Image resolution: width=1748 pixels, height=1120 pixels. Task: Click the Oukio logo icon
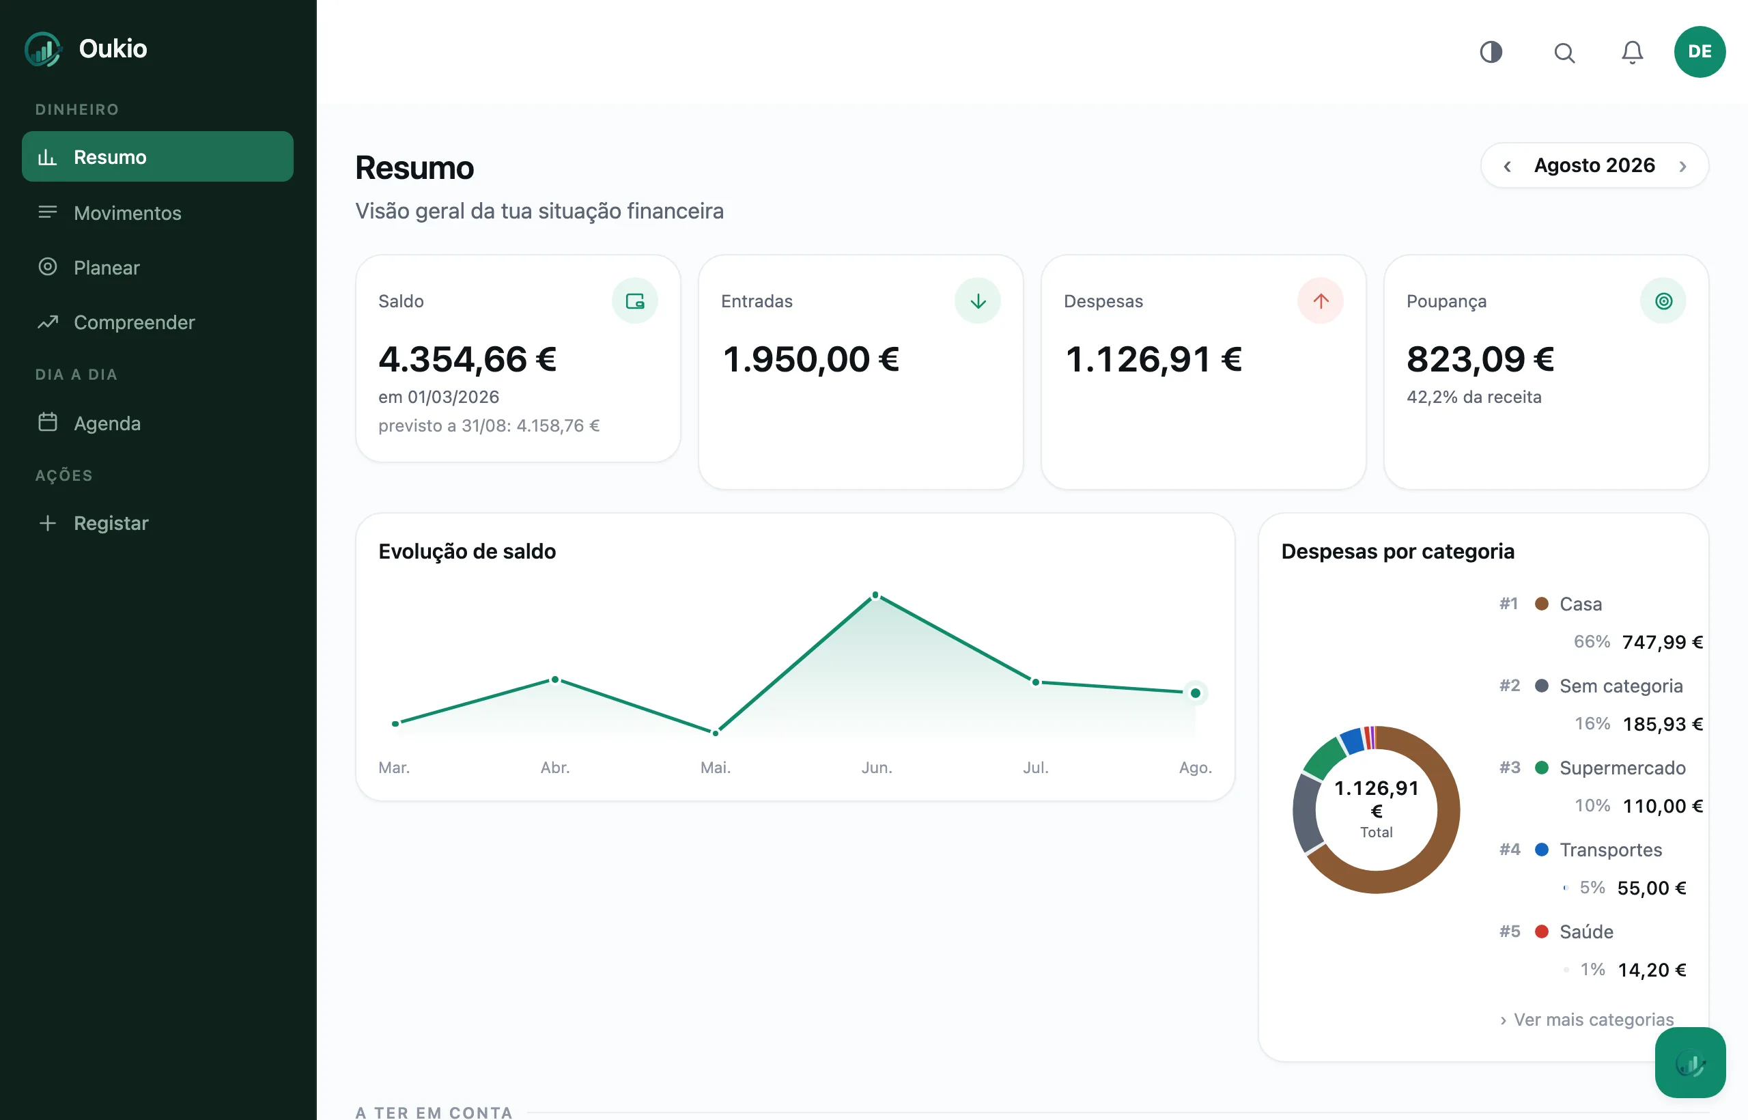43,48
